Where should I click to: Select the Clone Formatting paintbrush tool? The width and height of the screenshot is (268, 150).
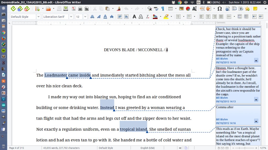point(119,8)
